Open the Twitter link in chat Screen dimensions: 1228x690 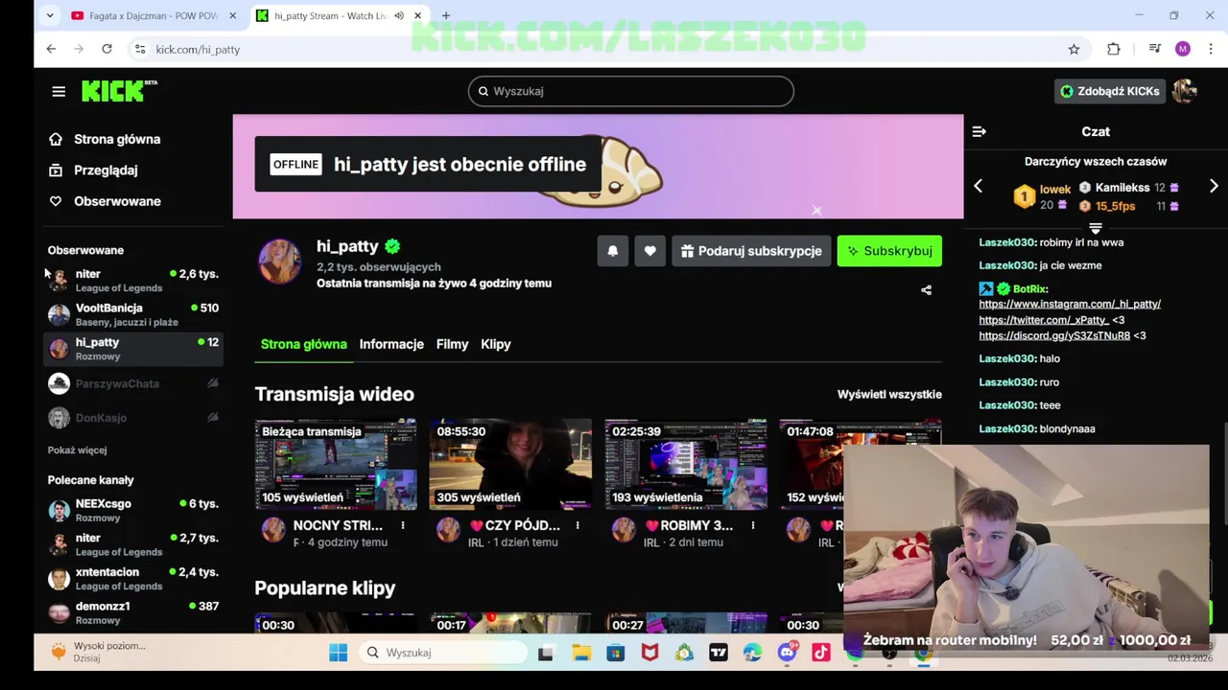pyautogui.click(x=1043, y=320)
